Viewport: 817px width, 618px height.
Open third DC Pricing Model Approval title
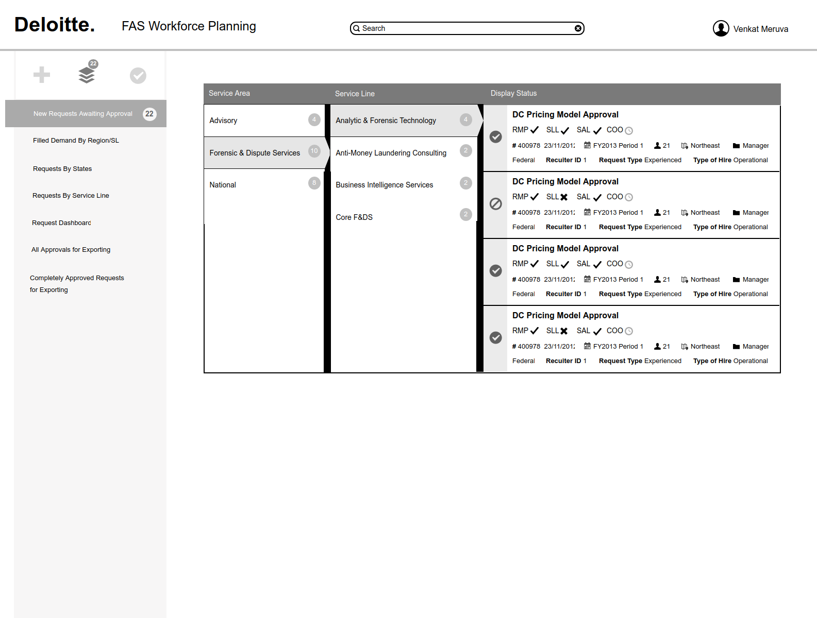[x=565, y=248]
